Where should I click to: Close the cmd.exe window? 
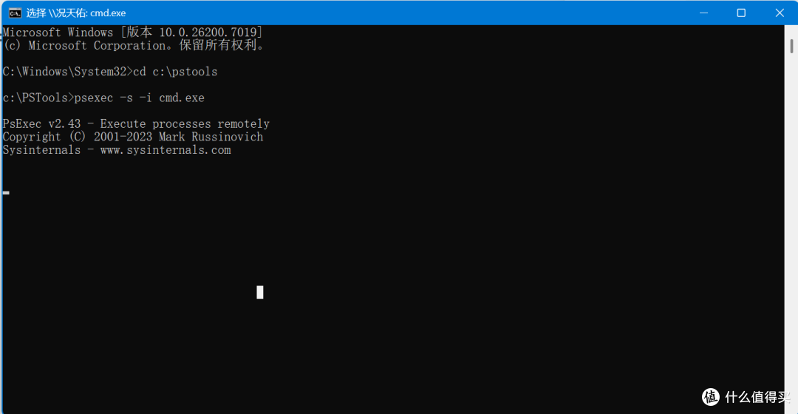click(780, 13)
